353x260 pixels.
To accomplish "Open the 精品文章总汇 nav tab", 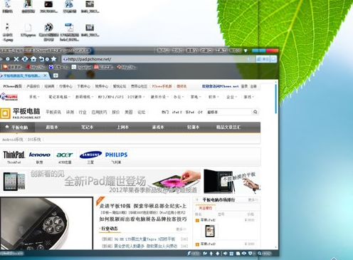I will [x=228, y=128].
